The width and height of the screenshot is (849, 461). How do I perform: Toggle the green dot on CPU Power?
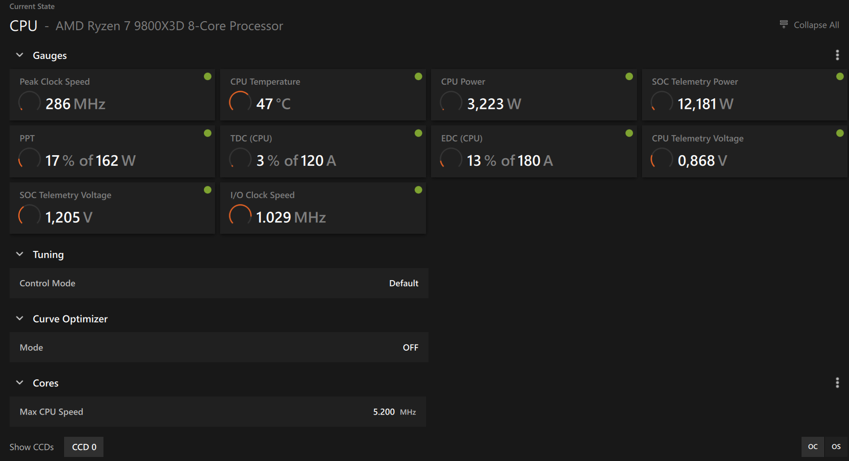click(629, 77)
